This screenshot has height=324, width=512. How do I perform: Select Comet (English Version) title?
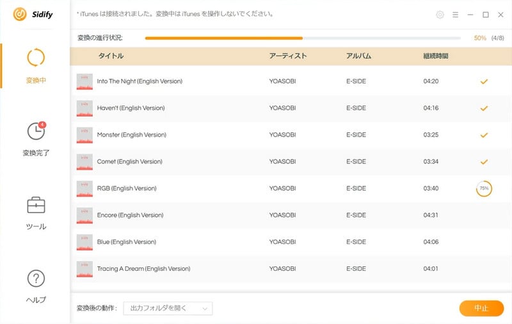[x=130, y=161]
